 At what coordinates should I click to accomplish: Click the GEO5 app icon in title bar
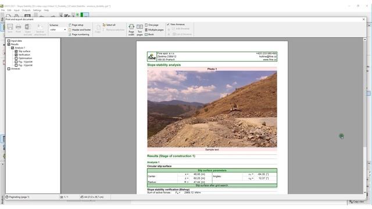pos(2,6)
